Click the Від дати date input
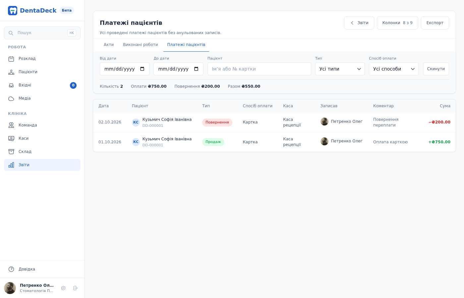This screenshot has width=464, height=298. pos(125,69)
